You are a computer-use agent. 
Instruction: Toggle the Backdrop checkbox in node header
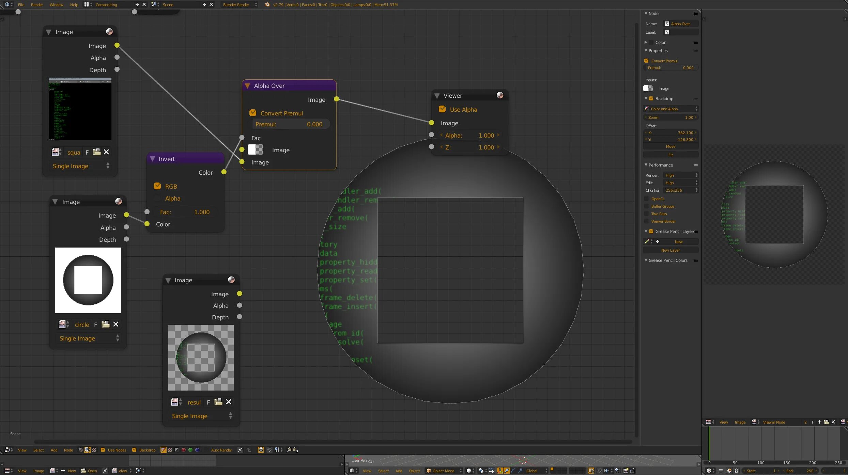pyautogui.click(x=134, y=450)
